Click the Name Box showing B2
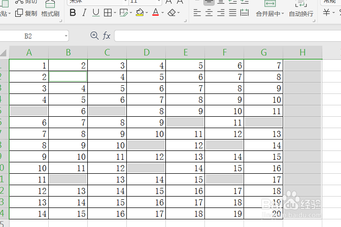 pyautogui.click(x=32, y=36)
